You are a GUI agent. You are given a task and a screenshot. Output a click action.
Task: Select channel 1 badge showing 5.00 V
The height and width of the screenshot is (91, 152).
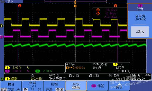coord(7,67)
